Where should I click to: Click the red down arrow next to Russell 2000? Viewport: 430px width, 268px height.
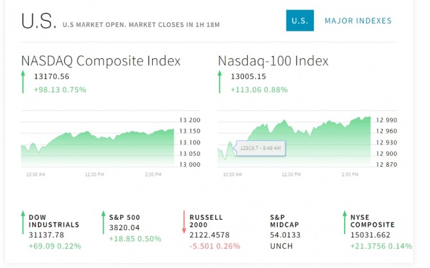(x=184, y=222)
